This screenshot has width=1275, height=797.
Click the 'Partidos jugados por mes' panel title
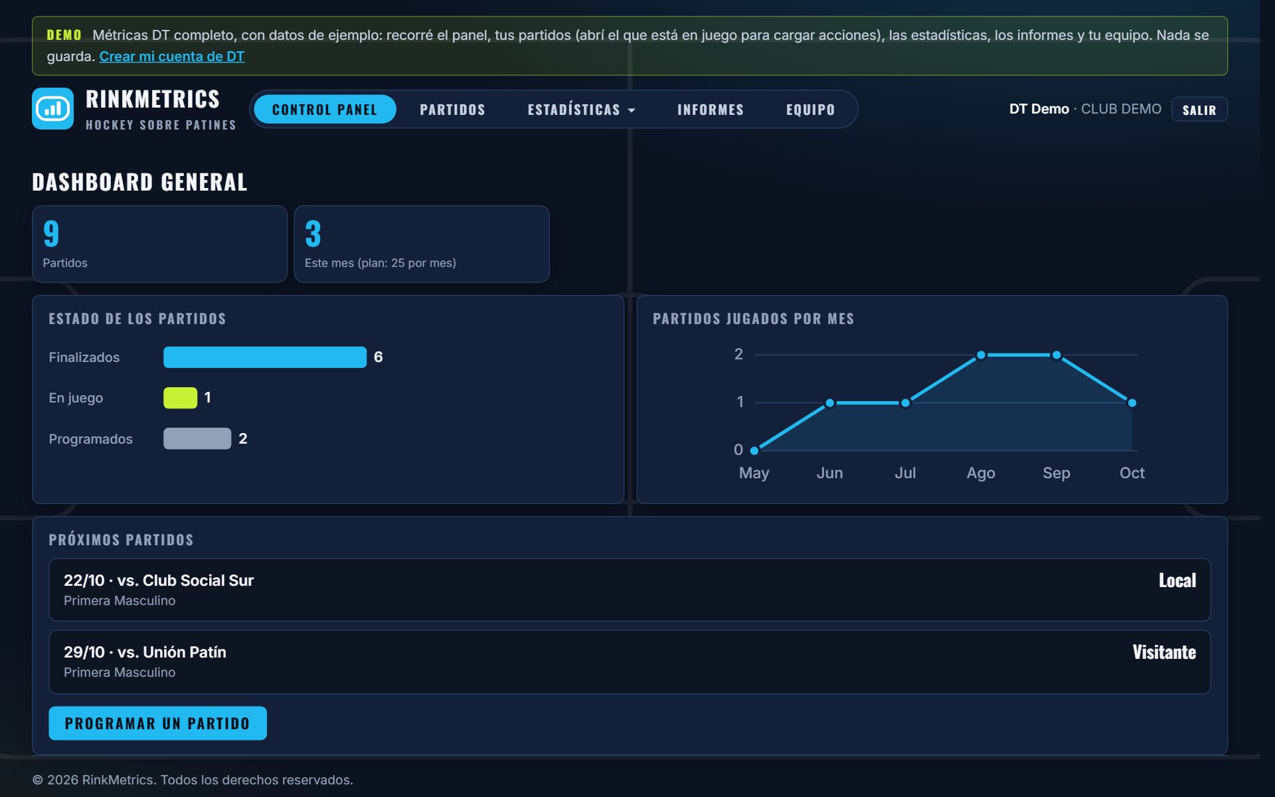(754, 319)
